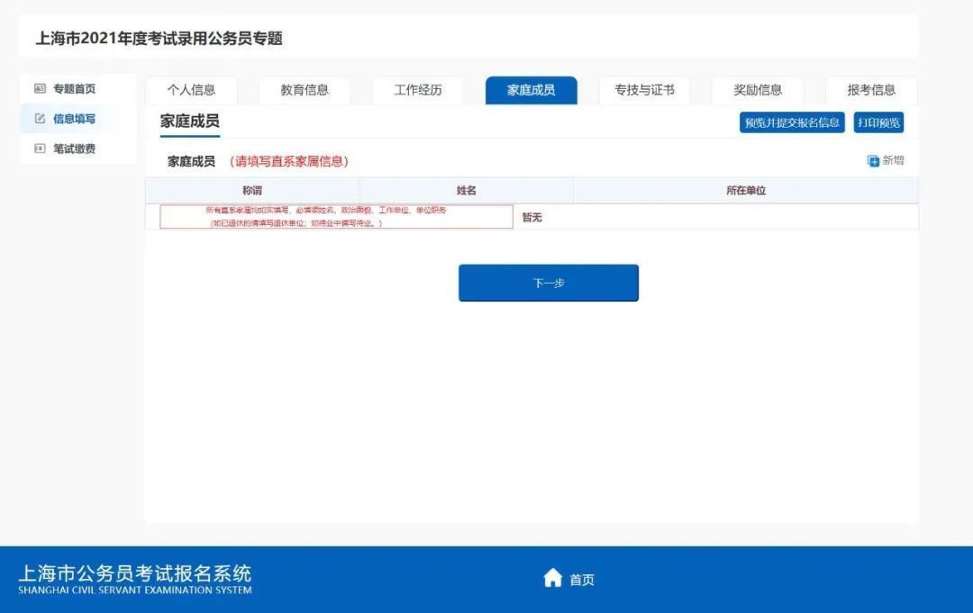Click the 预览并提交报名信息 button
The width and height of the screenshot is (973, 613).
click(x=792, y=122)
